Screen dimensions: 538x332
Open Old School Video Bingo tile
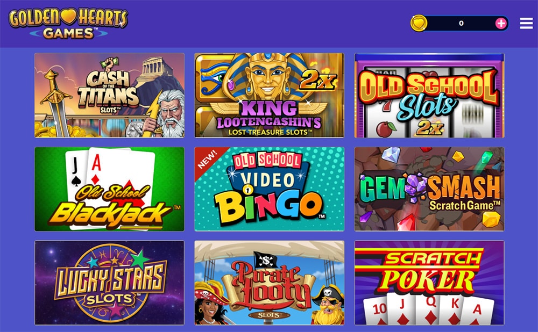click(270, 189)
